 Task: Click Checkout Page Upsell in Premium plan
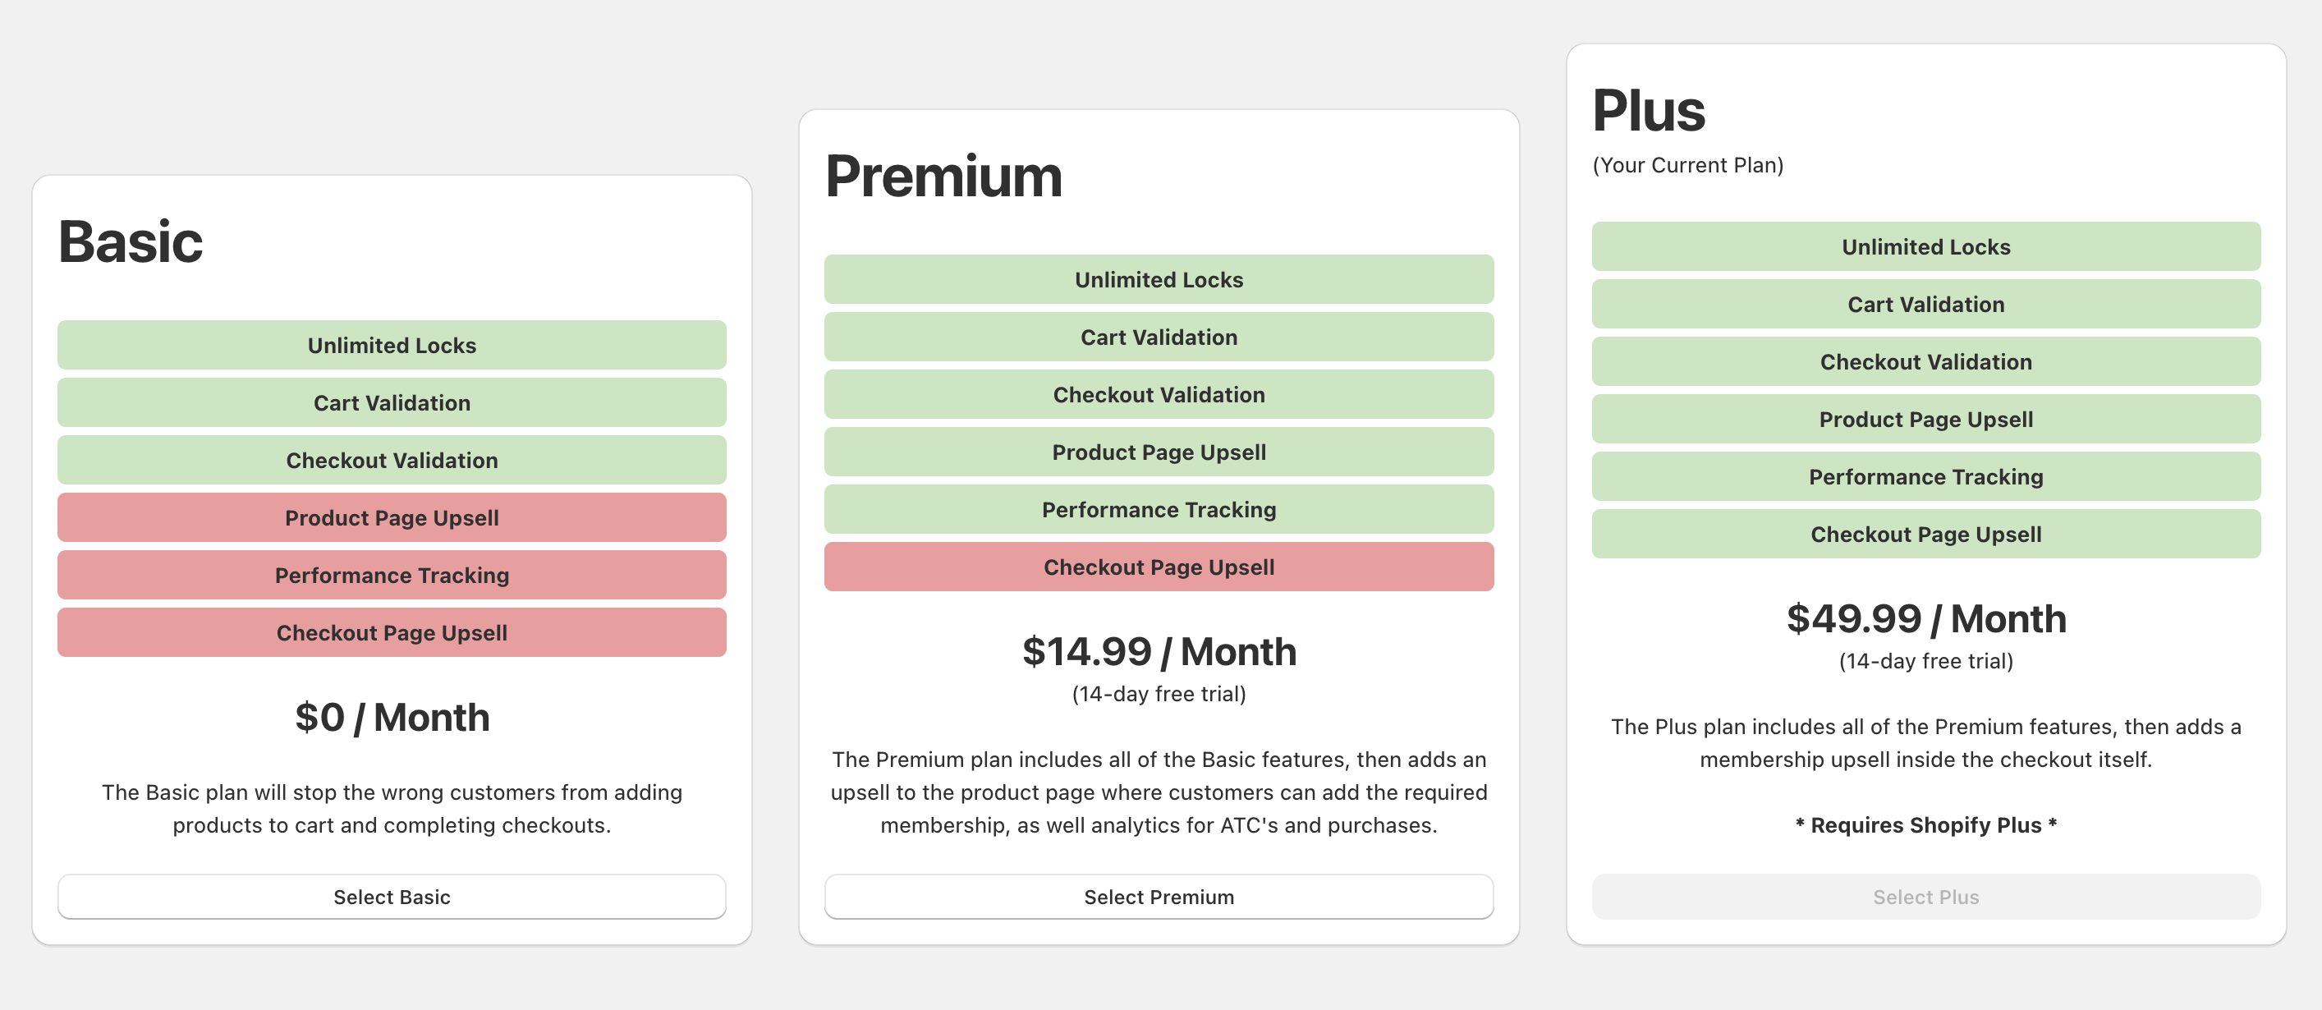[1159, 567]
